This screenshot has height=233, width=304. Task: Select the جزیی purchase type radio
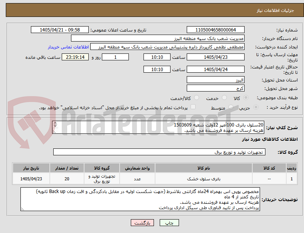pyautogui.click(x=256, y=107)
